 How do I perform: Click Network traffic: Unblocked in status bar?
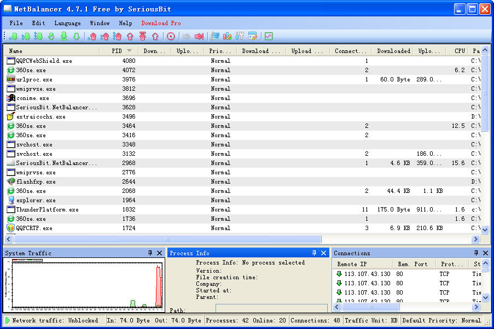point(55,320)
